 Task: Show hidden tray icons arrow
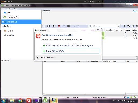(118, 101)
